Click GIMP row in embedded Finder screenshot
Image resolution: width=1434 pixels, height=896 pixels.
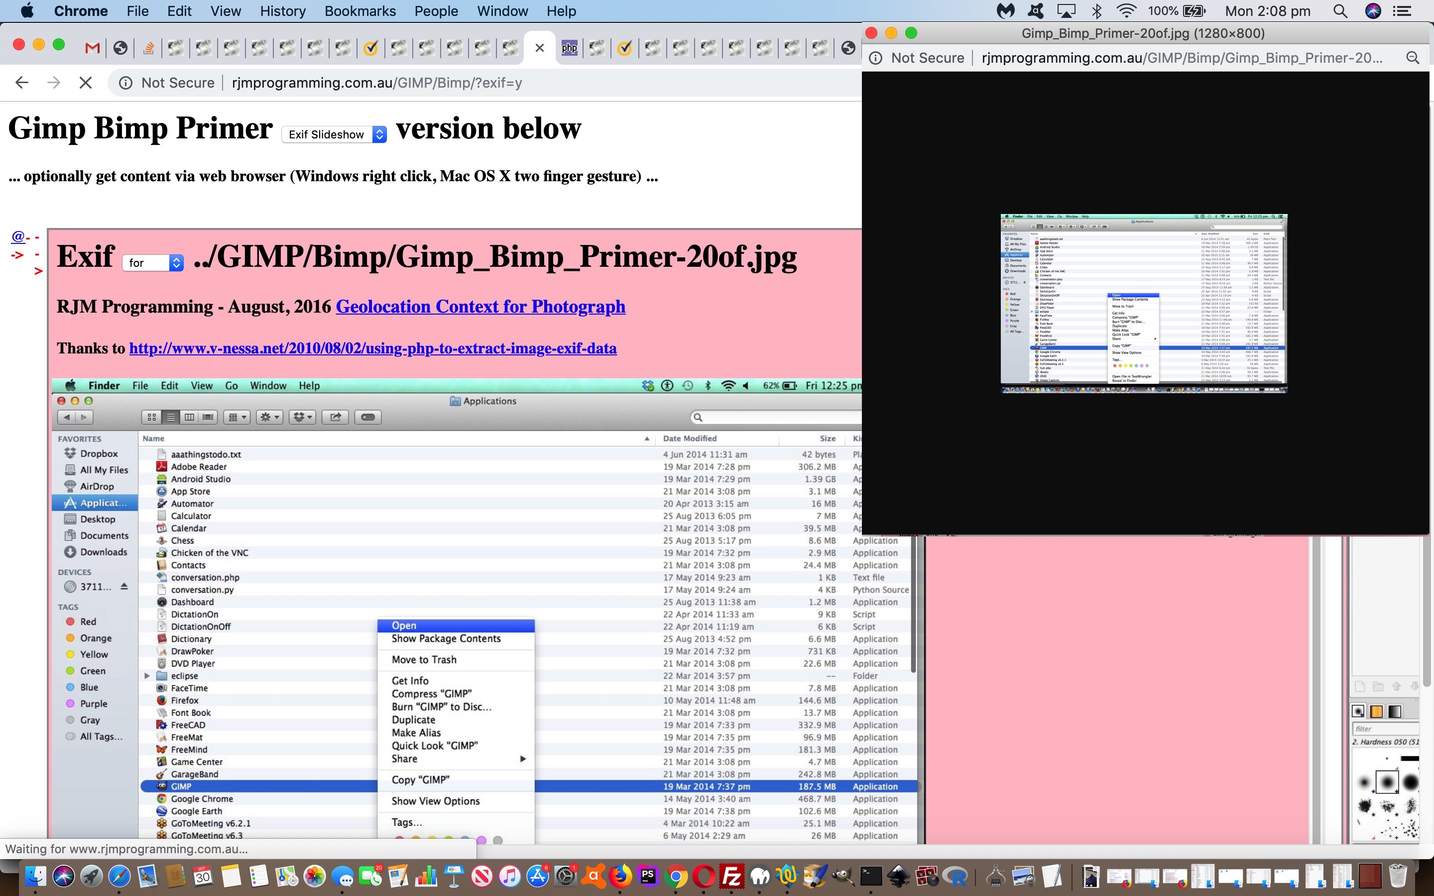tap(529, 786)
